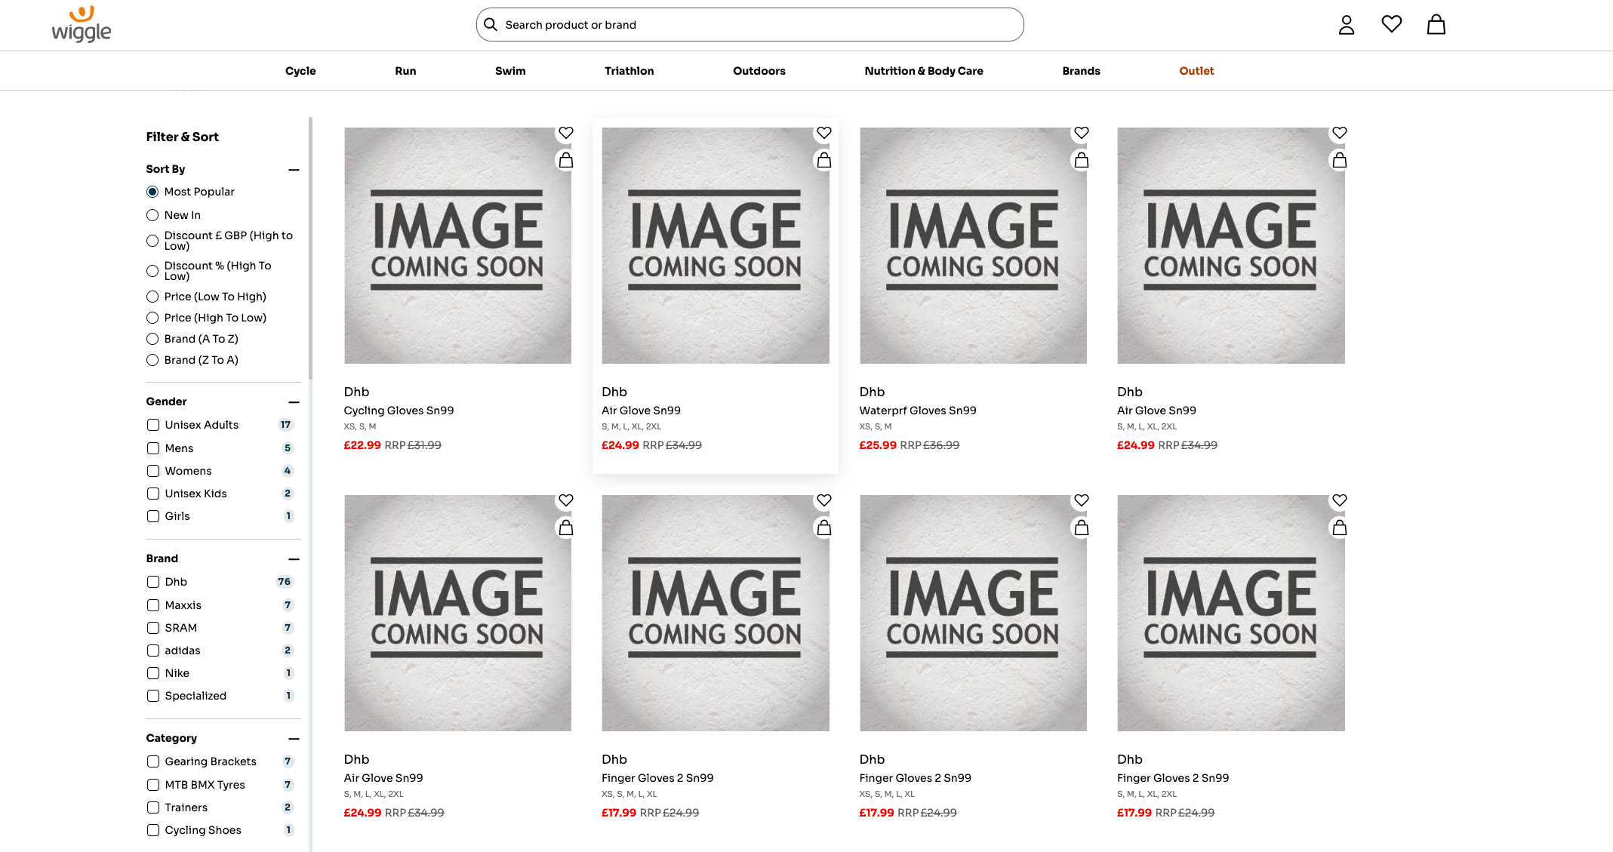The width and height of the screenshot is (1613, 852).
Task: Open Waterprf Gloves Sn99 product image
Action: pyautogui.click(x=973, y=245)
